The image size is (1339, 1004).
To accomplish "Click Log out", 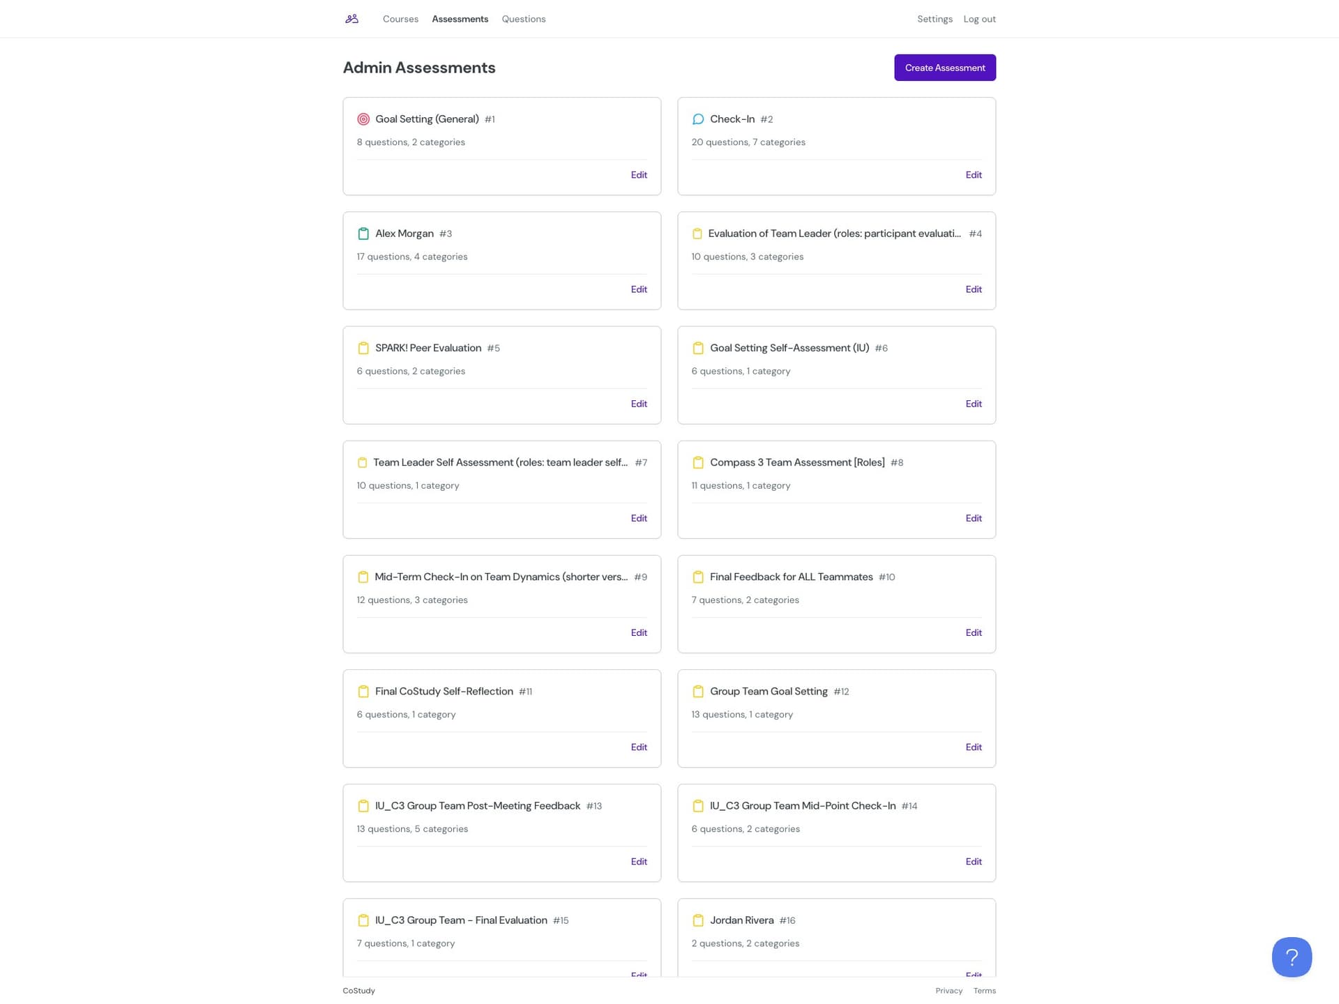I will coord(979,19).
